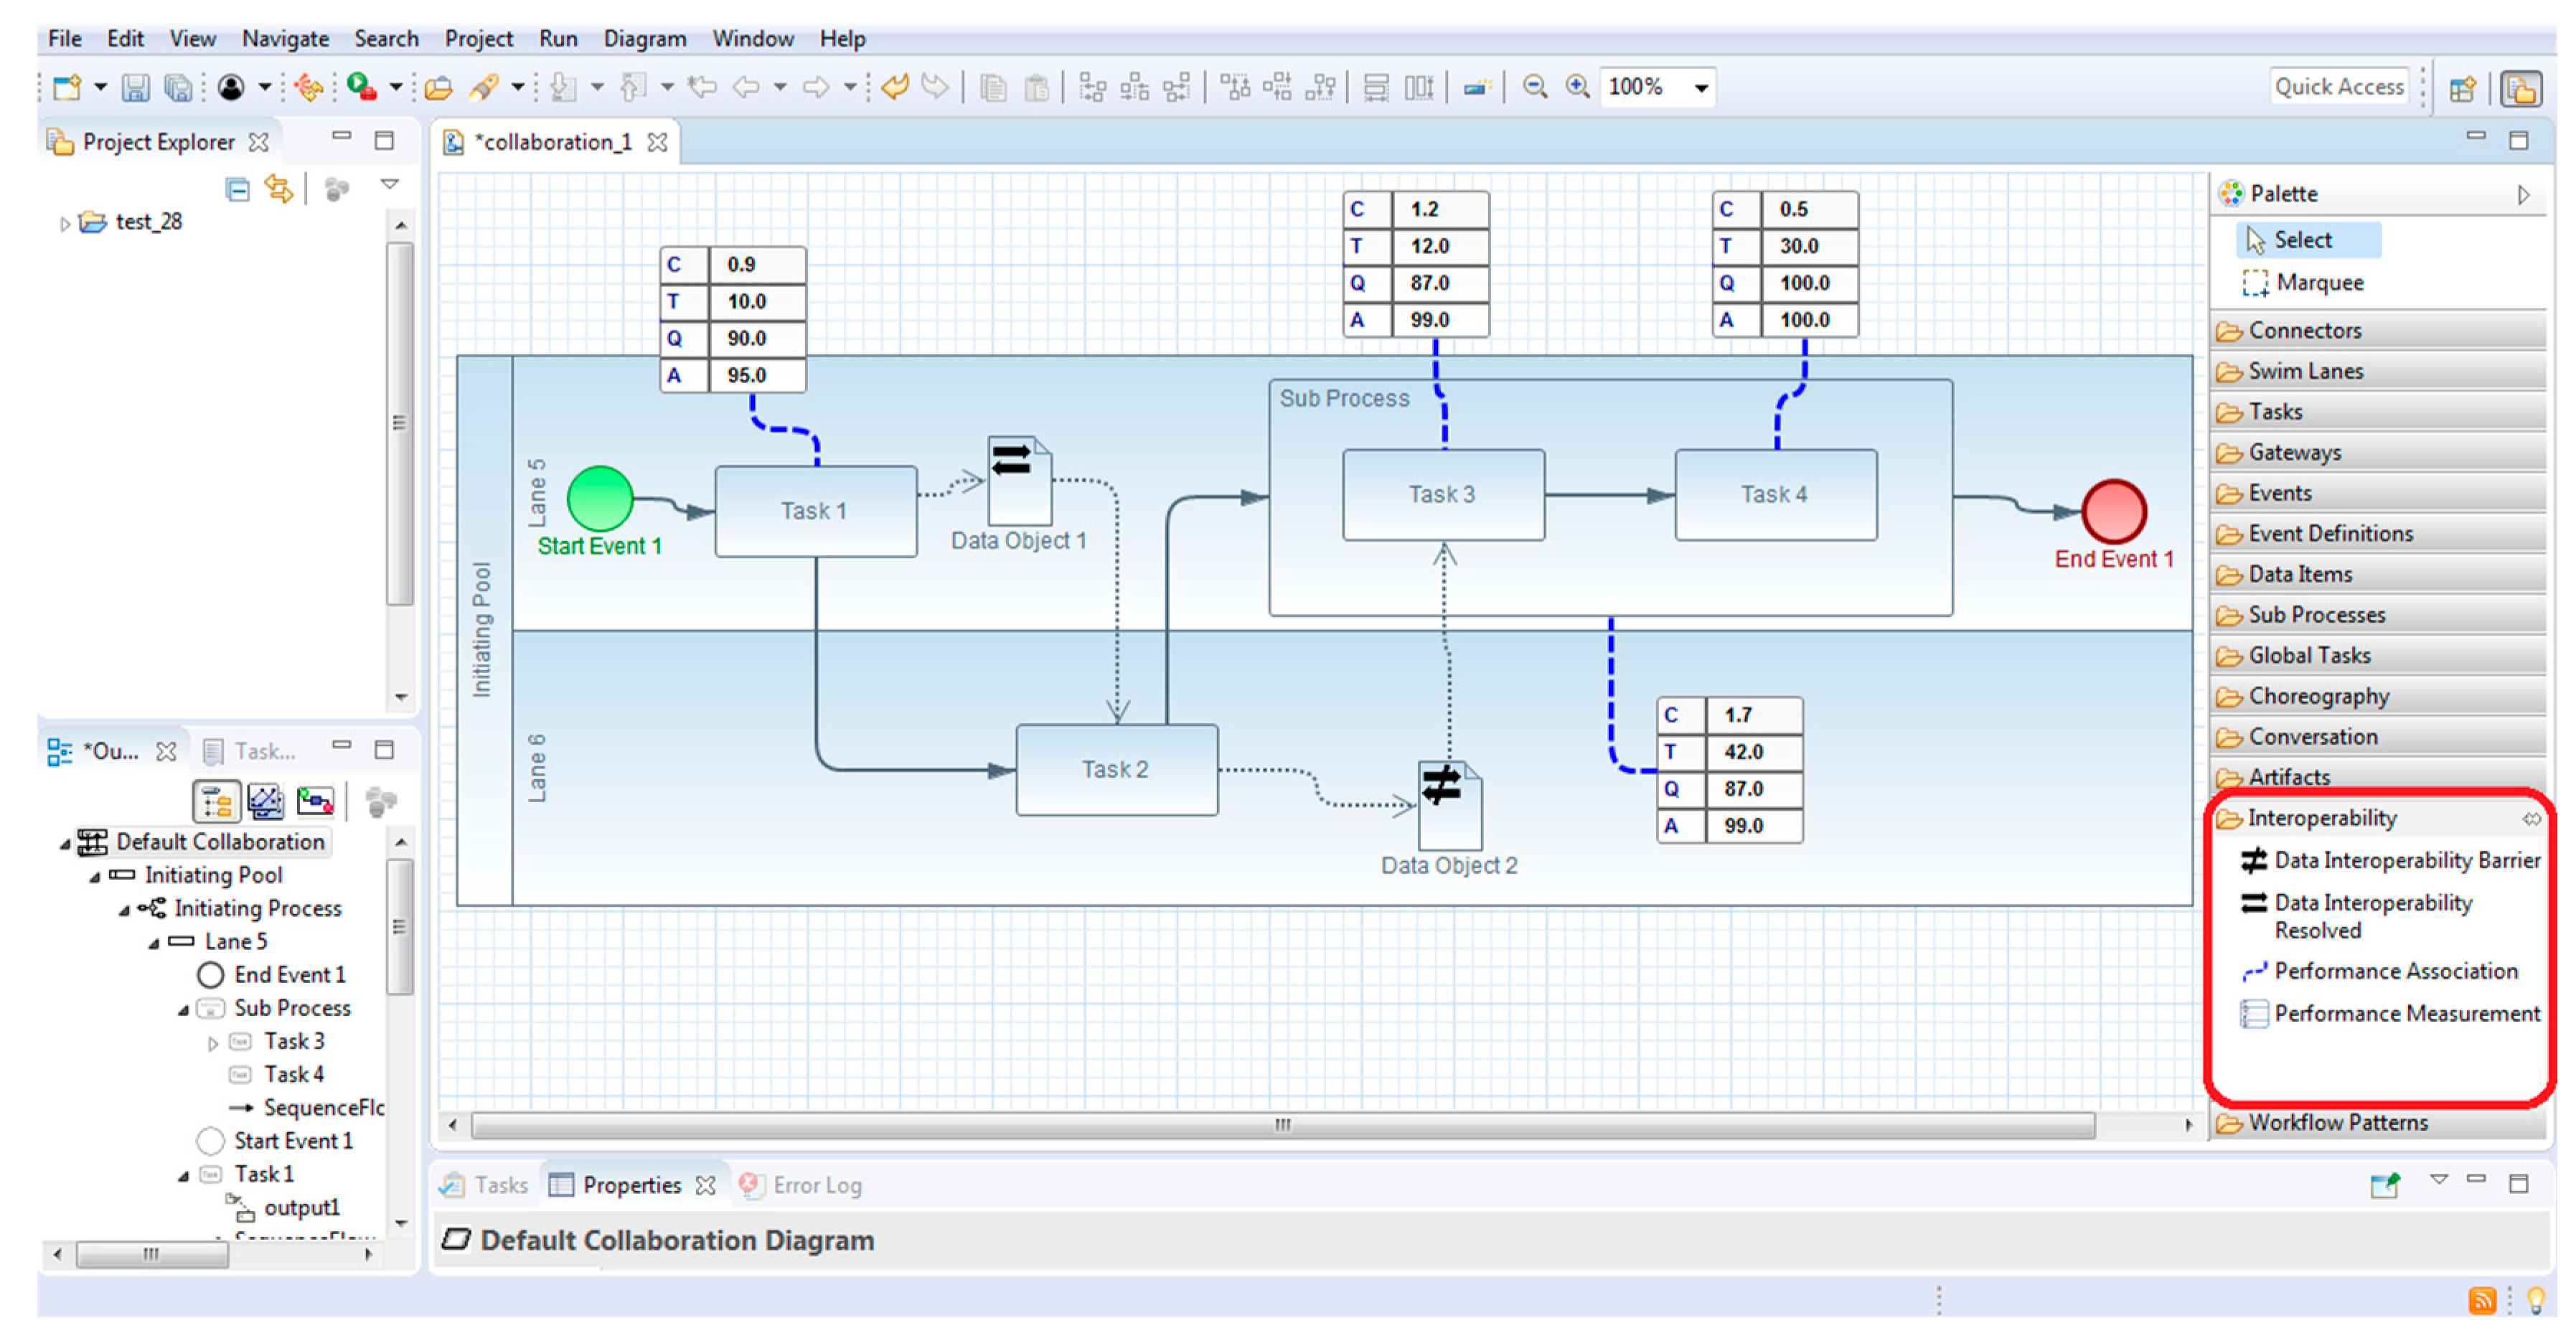Image resolution: width=2576 pixels, height=1341 pixels.
Task: Open the Diagram menu
Action: [x=644, y=39]
